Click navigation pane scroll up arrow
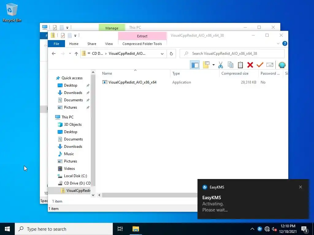This screenshot has width=314, height=235. (93, 72)
